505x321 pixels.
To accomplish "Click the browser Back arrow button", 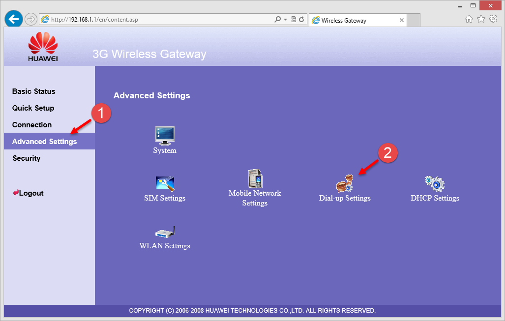I will pyautogui.click(x=14, y=19).
